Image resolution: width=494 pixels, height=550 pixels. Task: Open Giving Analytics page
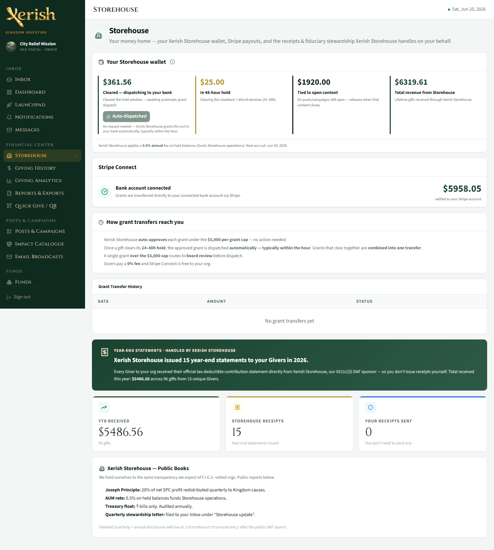(43, 181)
